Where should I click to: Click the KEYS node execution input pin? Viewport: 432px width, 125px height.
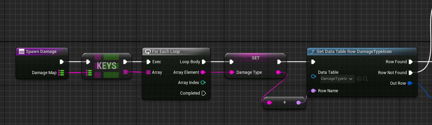88,62
